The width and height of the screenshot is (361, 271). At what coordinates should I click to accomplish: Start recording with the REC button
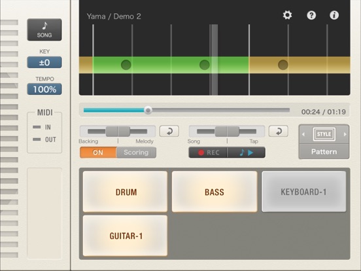(208, 153)
